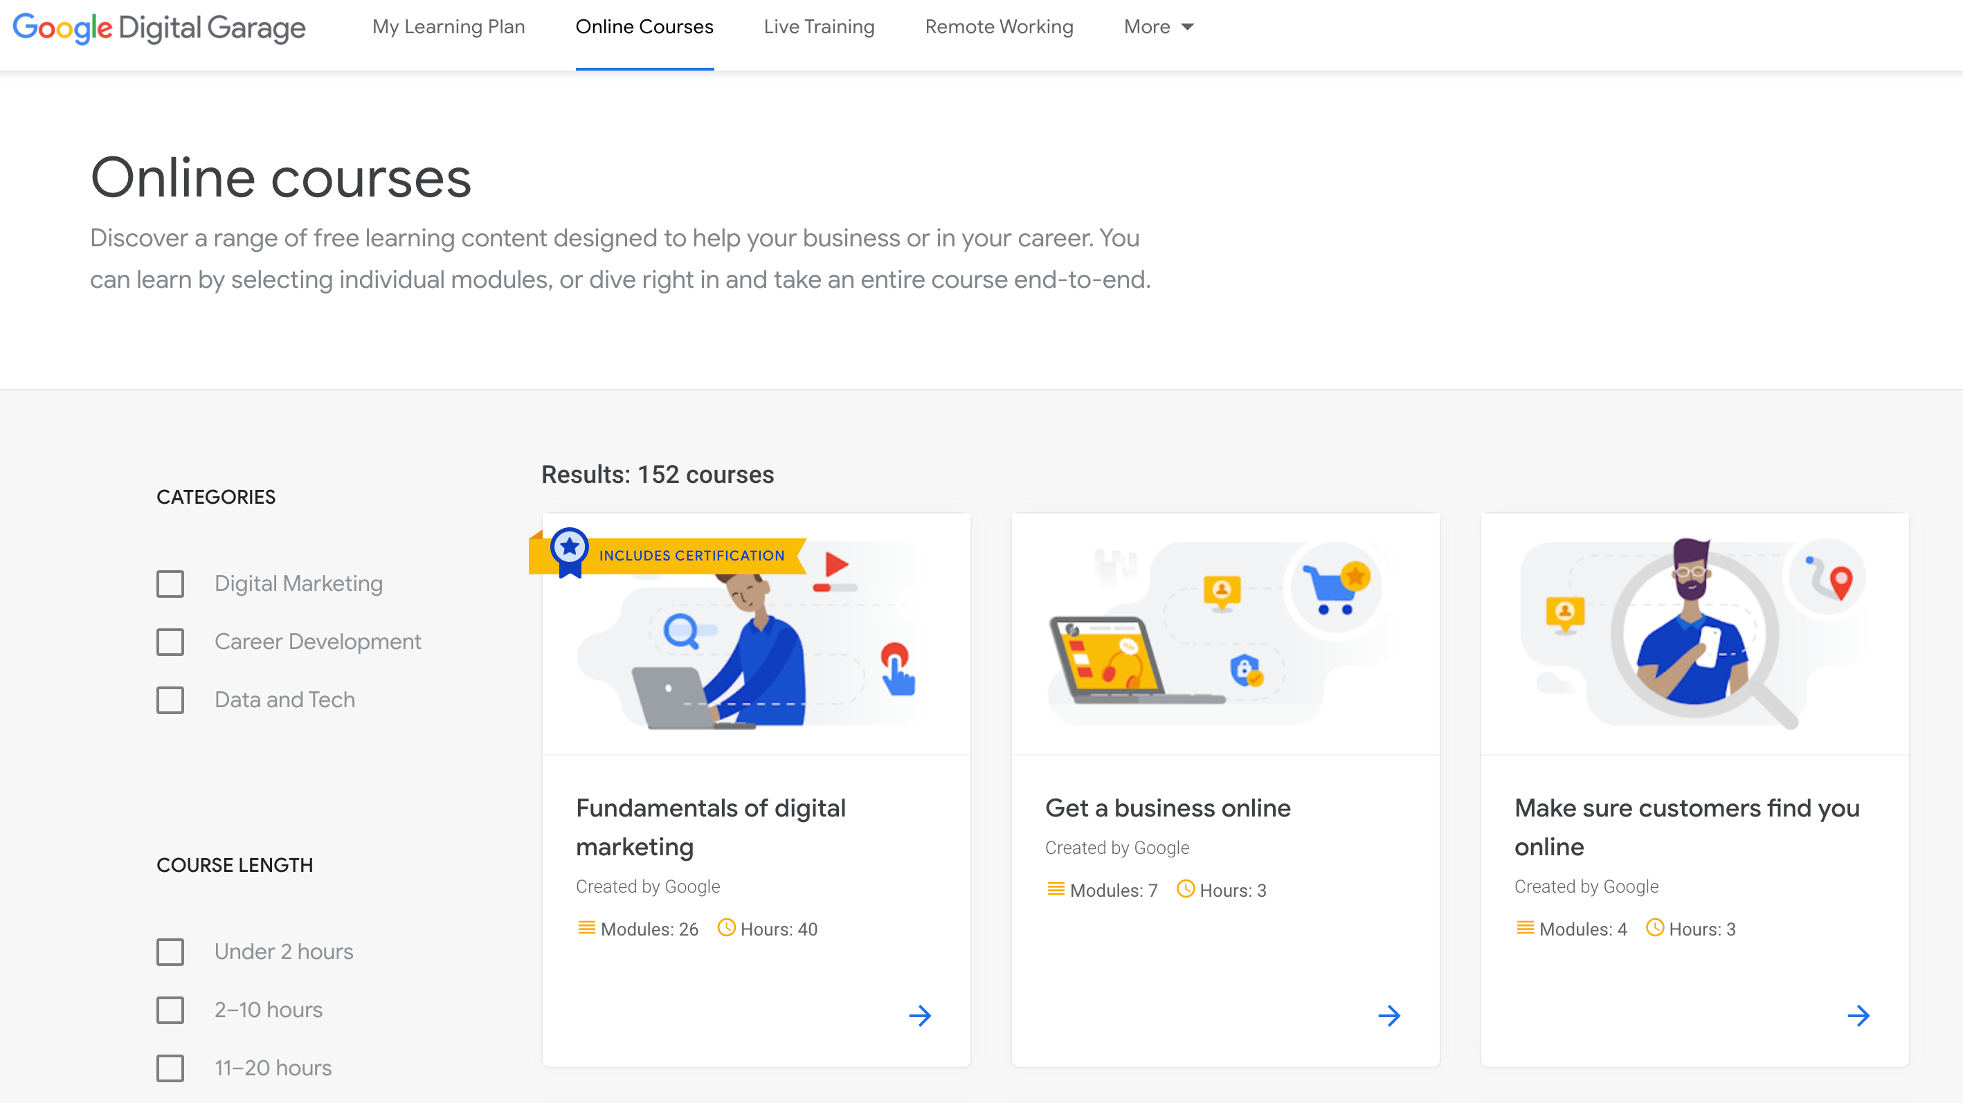Click the arrow icon on 'Make sure customers find you online'

[x=1858, y=1015]
